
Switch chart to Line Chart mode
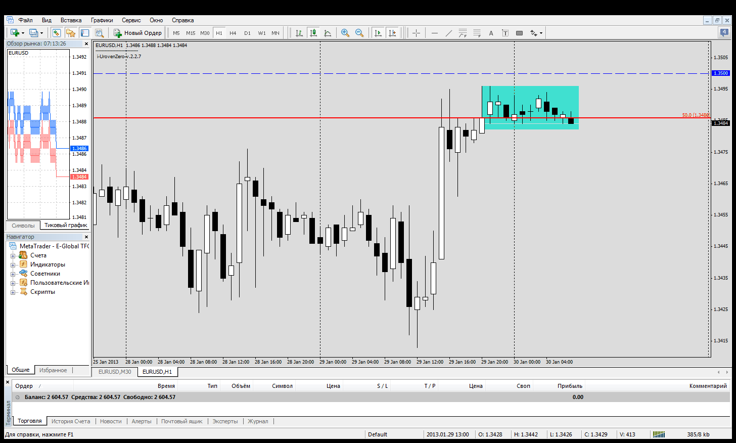[x=328, y=33]
